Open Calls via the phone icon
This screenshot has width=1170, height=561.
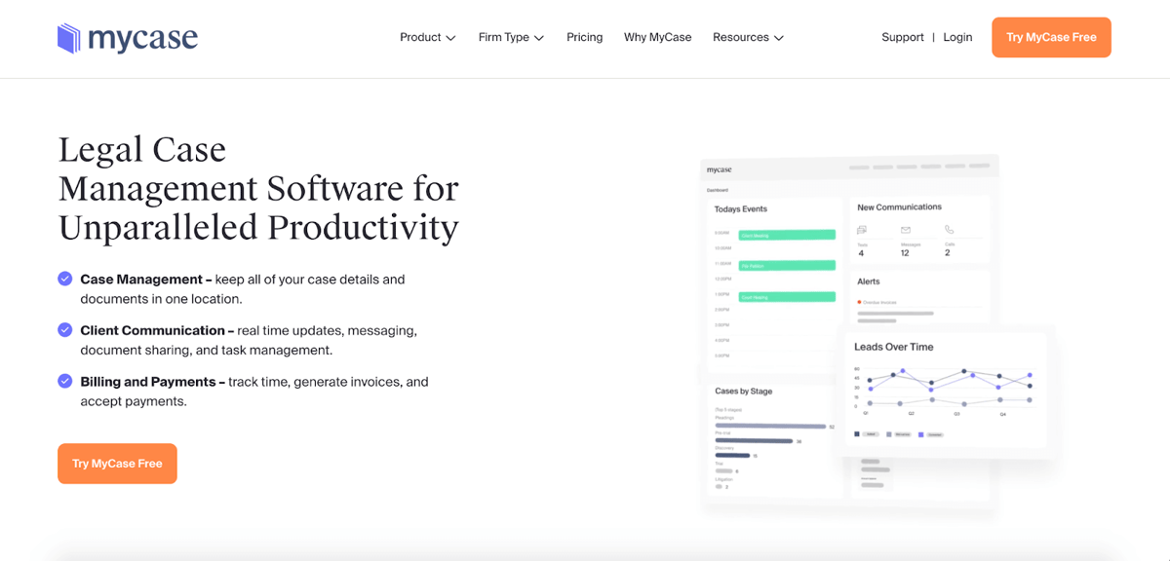949,229
